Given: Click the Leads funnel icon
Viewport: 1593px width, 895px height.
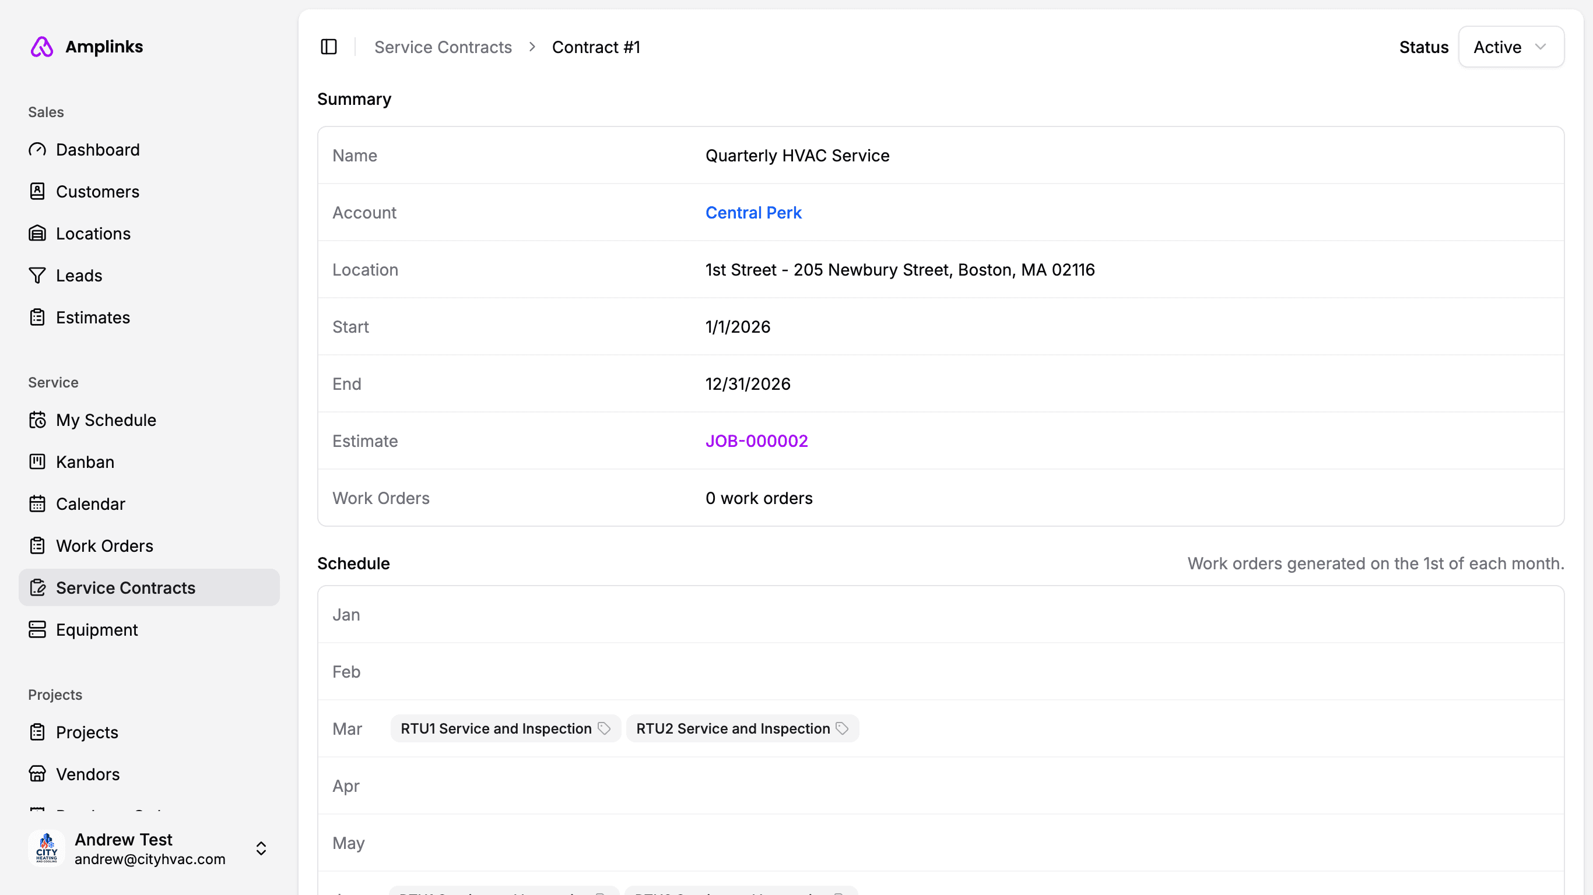Looking at the screenshot, I should tap(37, 276).
